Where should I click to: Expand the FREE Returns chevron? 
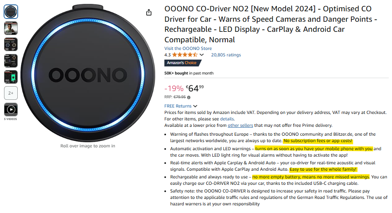tap(195, 106)
